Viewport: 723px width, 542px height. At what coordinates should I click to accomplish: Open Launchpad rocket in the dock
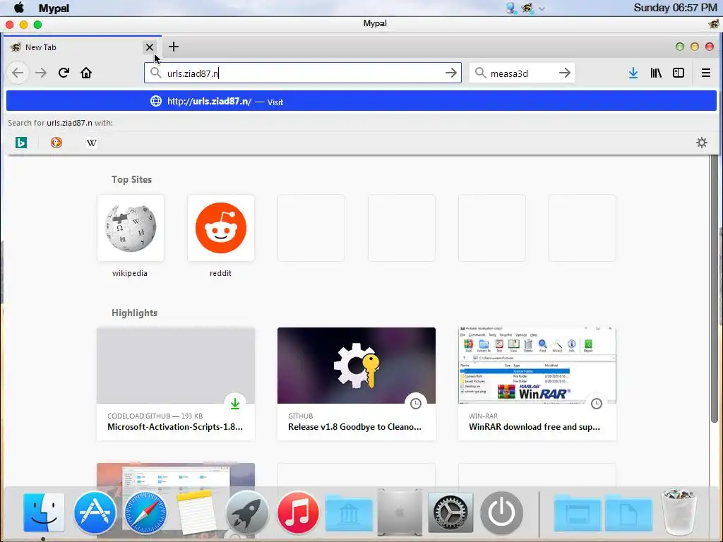[x=246, y=512]
